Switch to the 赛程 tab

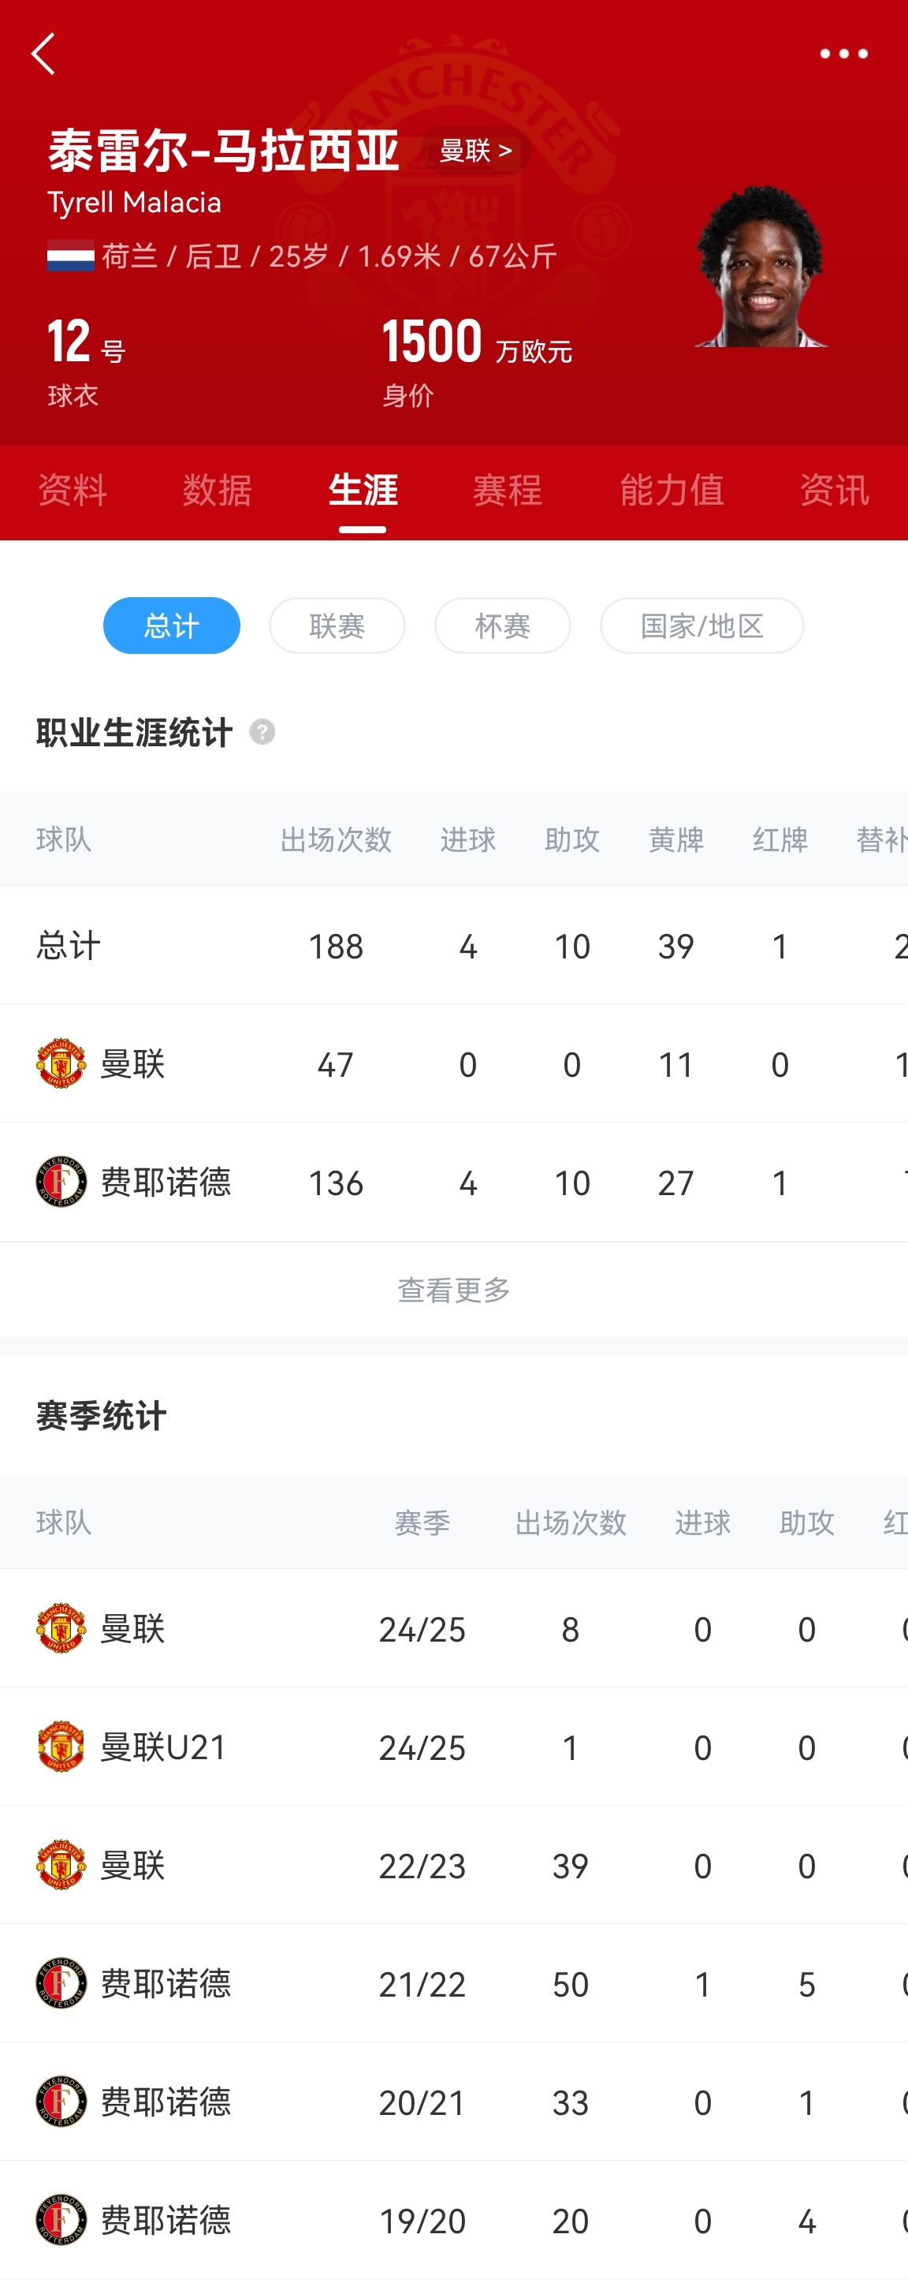[508, 491]
